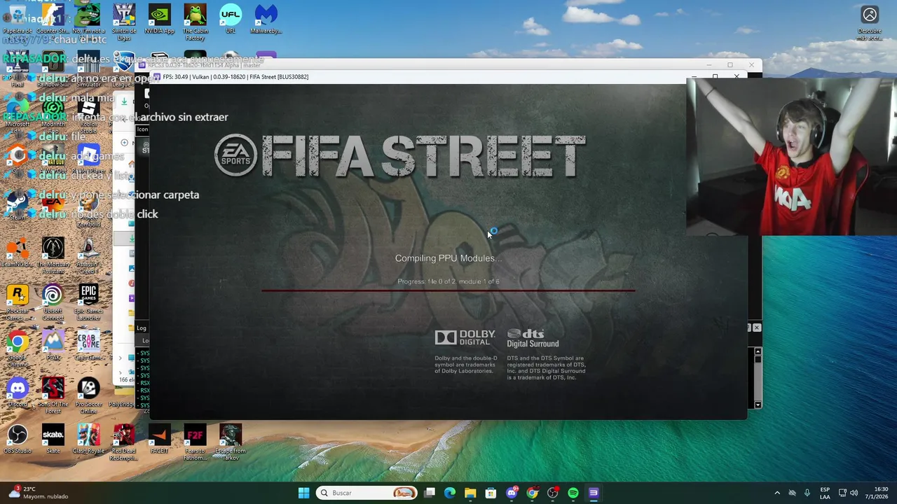
Task: Open the BeamNG.drive desktop shortcut
Action: point(18,253)
